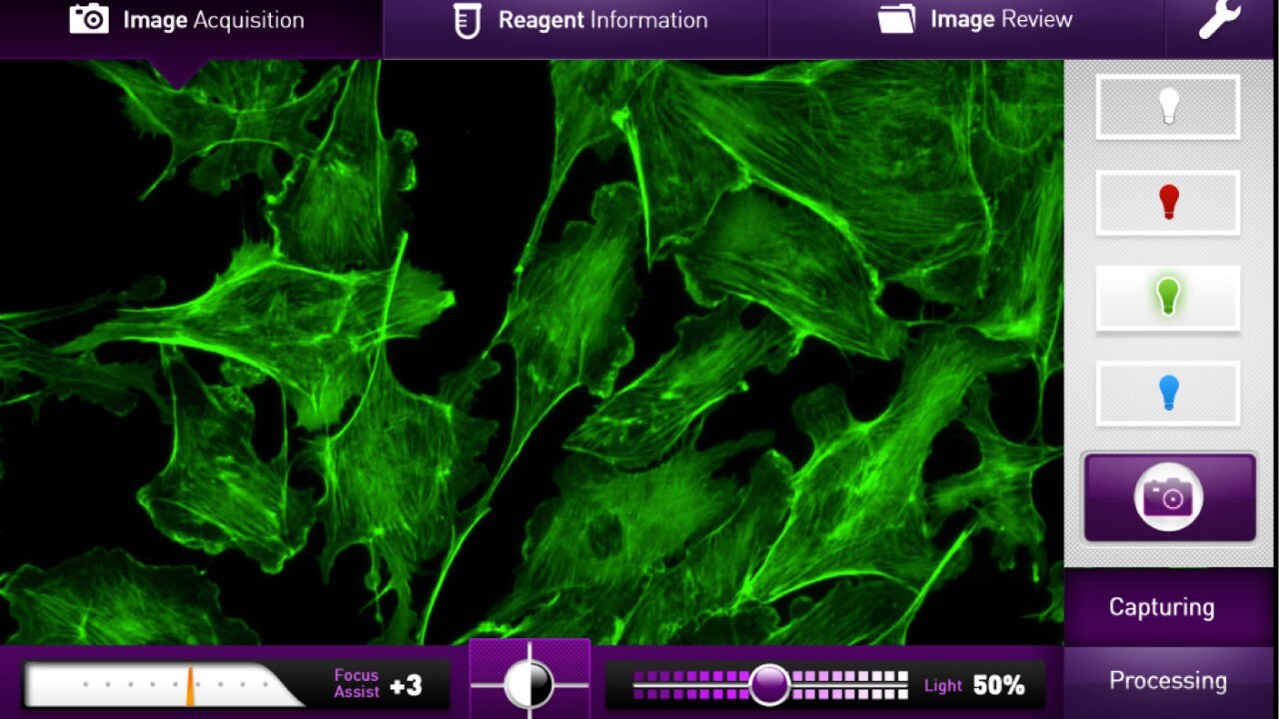This screenshot has height=719, width=1279.
Task: Select the red light bulb channel
Action: tap(1168, 203)
